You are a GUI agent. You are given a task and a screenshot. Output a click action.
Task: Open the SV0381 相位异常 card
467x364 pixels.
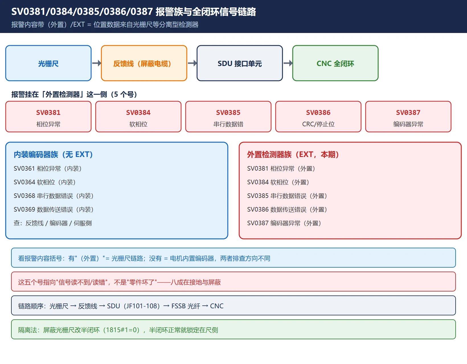(x=48, y=117)
